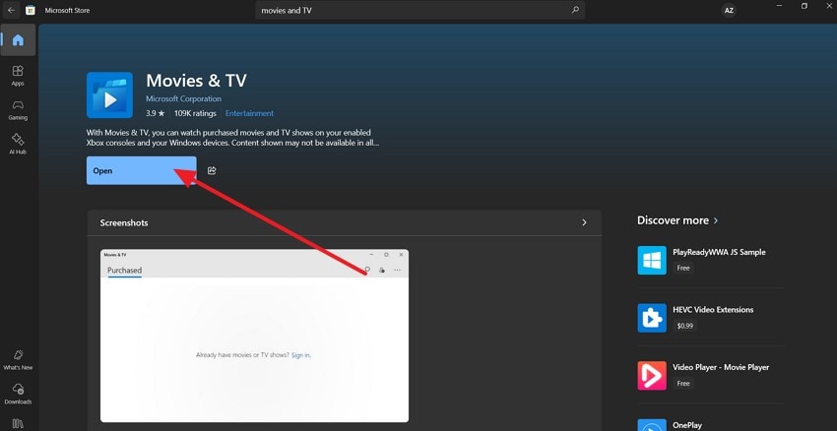
Task: Click the 3.9 star rating
Action: pyautogui.click(x=156, y=113)
